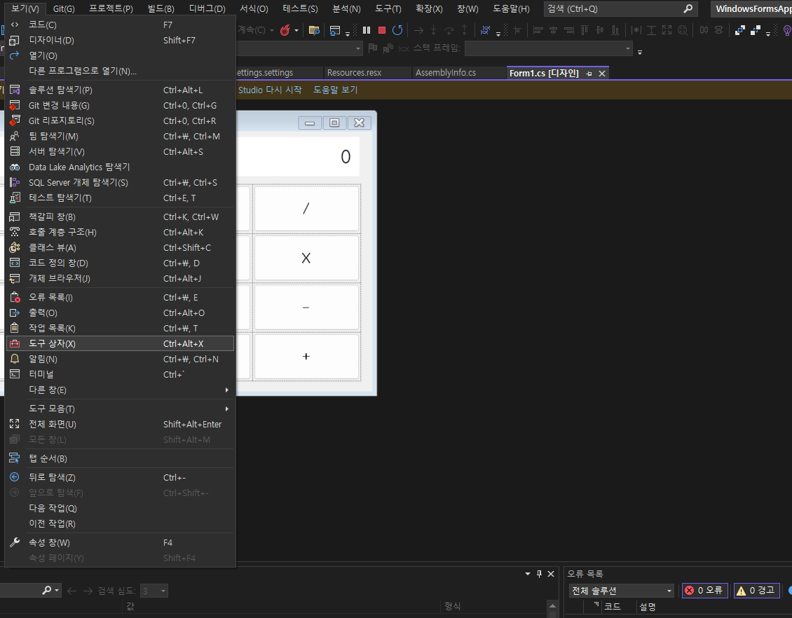Open 속성 창(W) menu entry
This screenshot has height=618, width=792.
tap(120, 543)
